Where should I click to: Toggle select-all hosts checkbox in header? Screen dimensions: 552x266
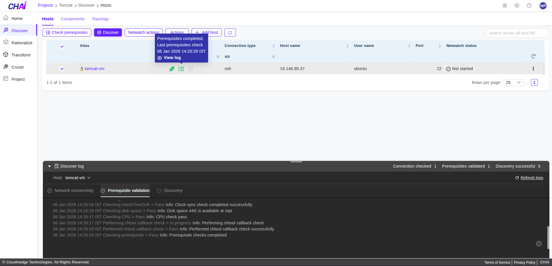(62, 46)
